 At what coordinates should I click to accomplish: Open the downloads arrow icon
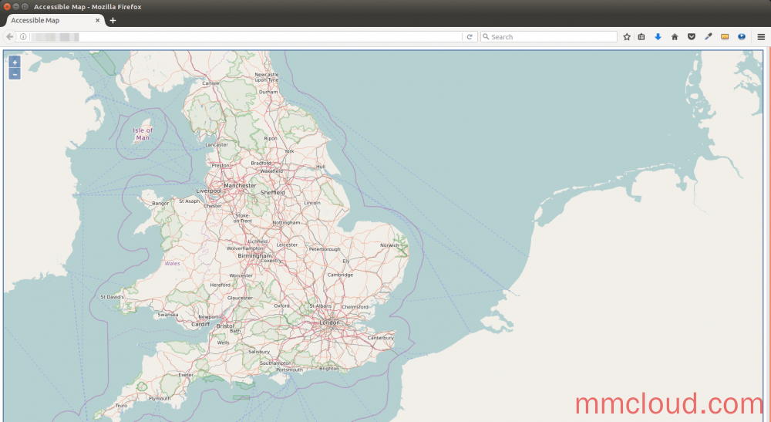(658, 37)
